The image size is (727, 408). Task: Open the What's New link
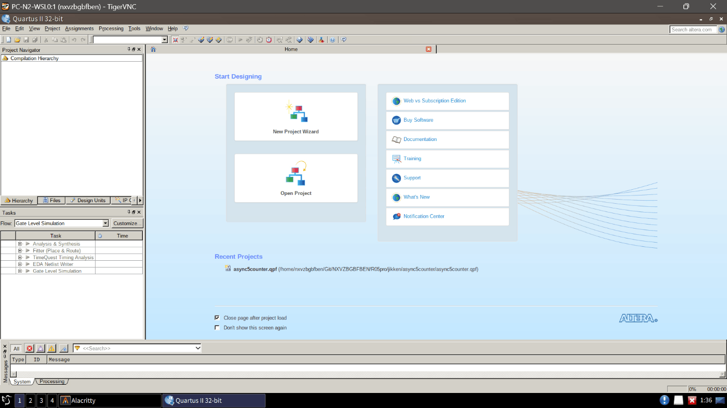pyautogui.click(x=416, y=197)
